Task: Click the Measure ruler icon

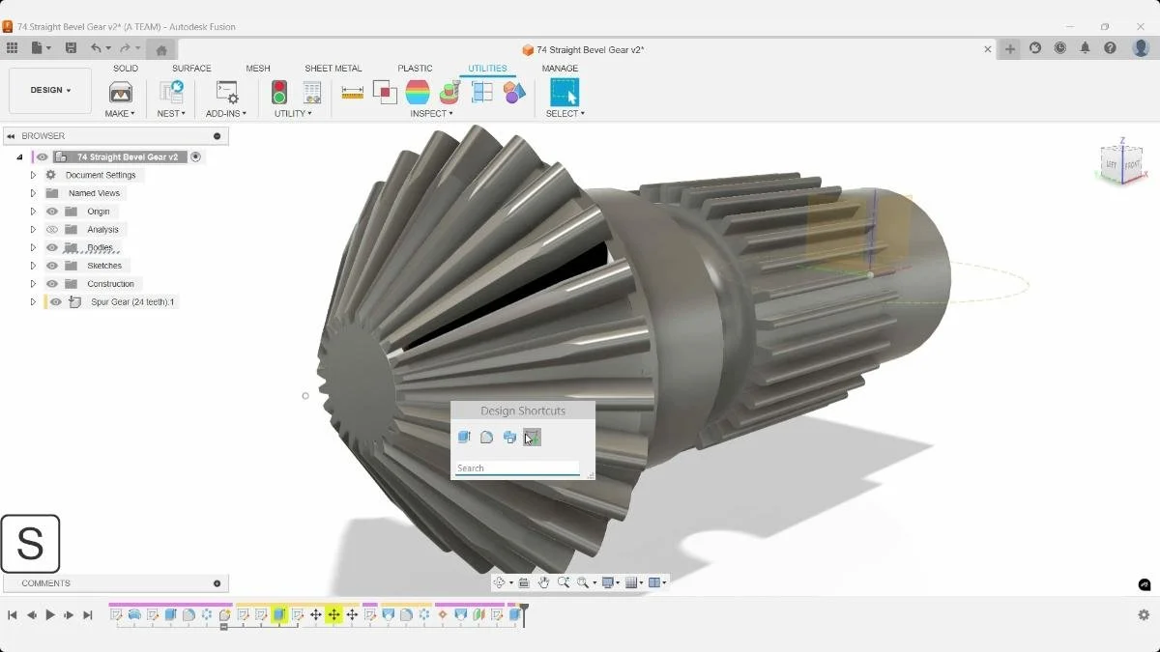Action: click(x=353, y=93)
